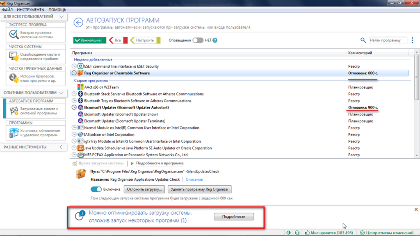Collapse the Для всех пользователей section
The image size is (420, 236).
(x=61, y=16)
